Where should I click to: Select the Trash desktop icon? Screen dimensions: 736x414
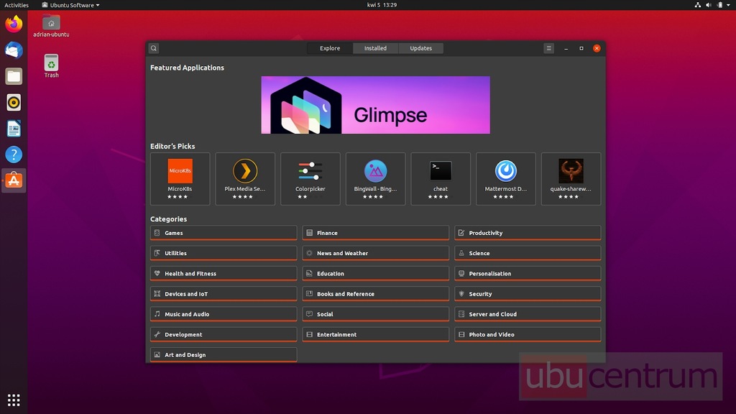[51, 66]
